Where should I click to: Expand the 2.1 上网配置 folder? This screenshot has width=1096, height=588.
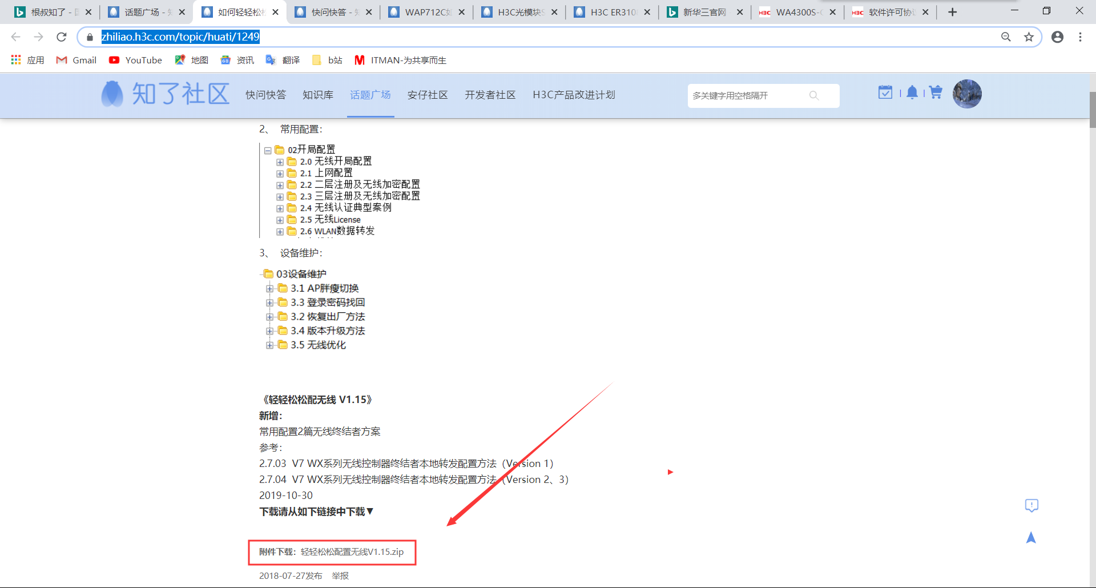tap(280, 174)
